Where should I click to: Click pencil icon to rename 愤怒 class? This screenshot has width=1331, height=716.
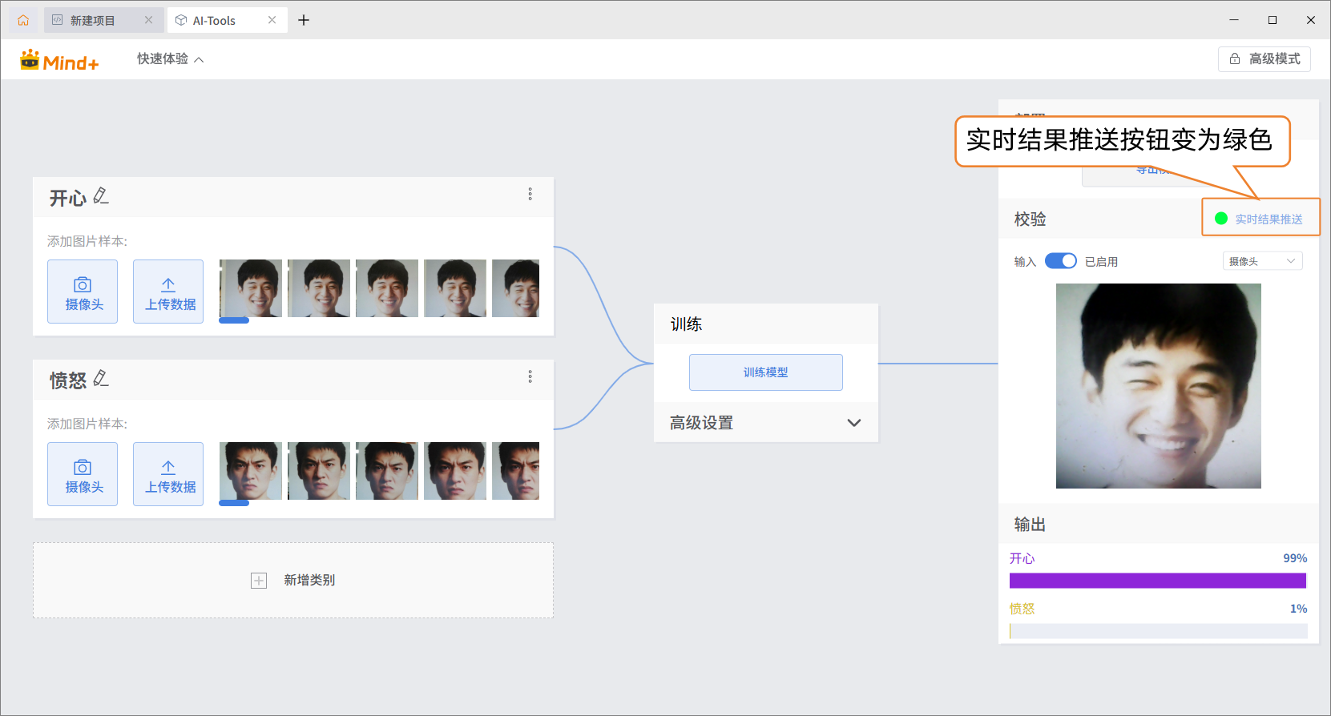tap(101, 378)
